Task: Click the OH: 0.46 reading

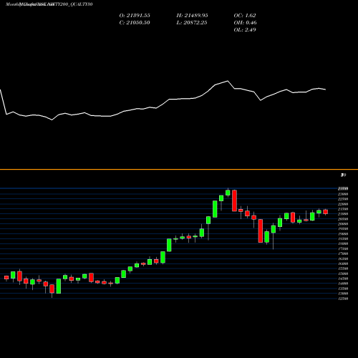Action: 245,23
